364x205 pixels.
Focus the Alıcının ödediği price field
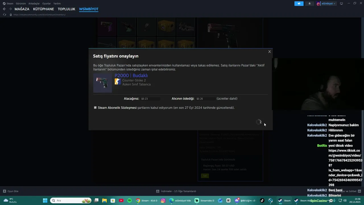(x=206, y=99)
